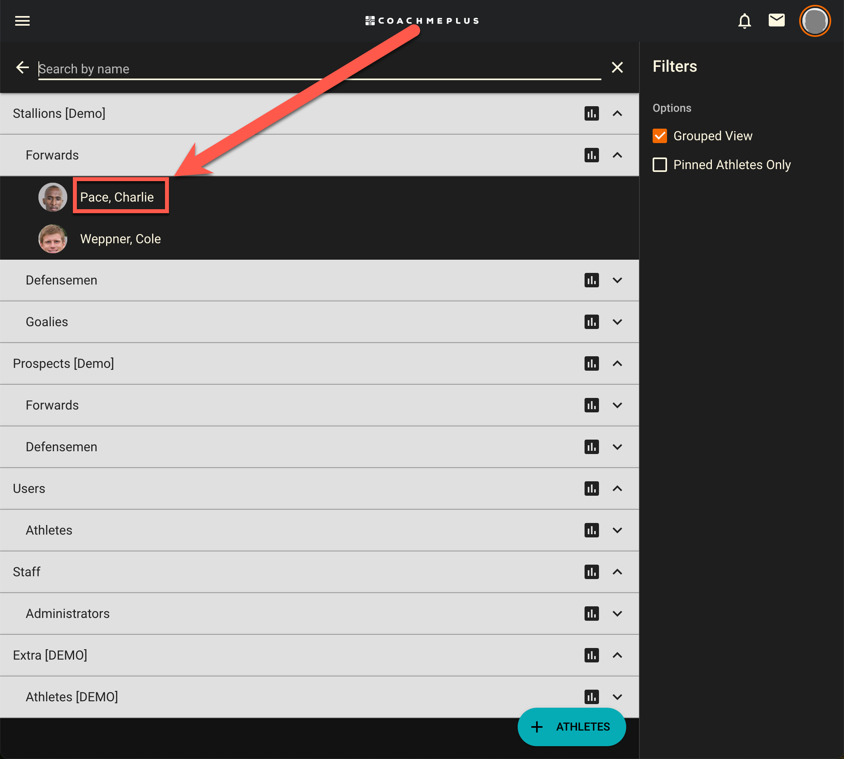Expand the Administrators group

pyautogui.click(x=617, y=614)
